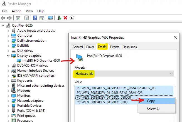This screenshot has height=122, width=182.
Task: Open the Action menu
Action: point(16,11)
